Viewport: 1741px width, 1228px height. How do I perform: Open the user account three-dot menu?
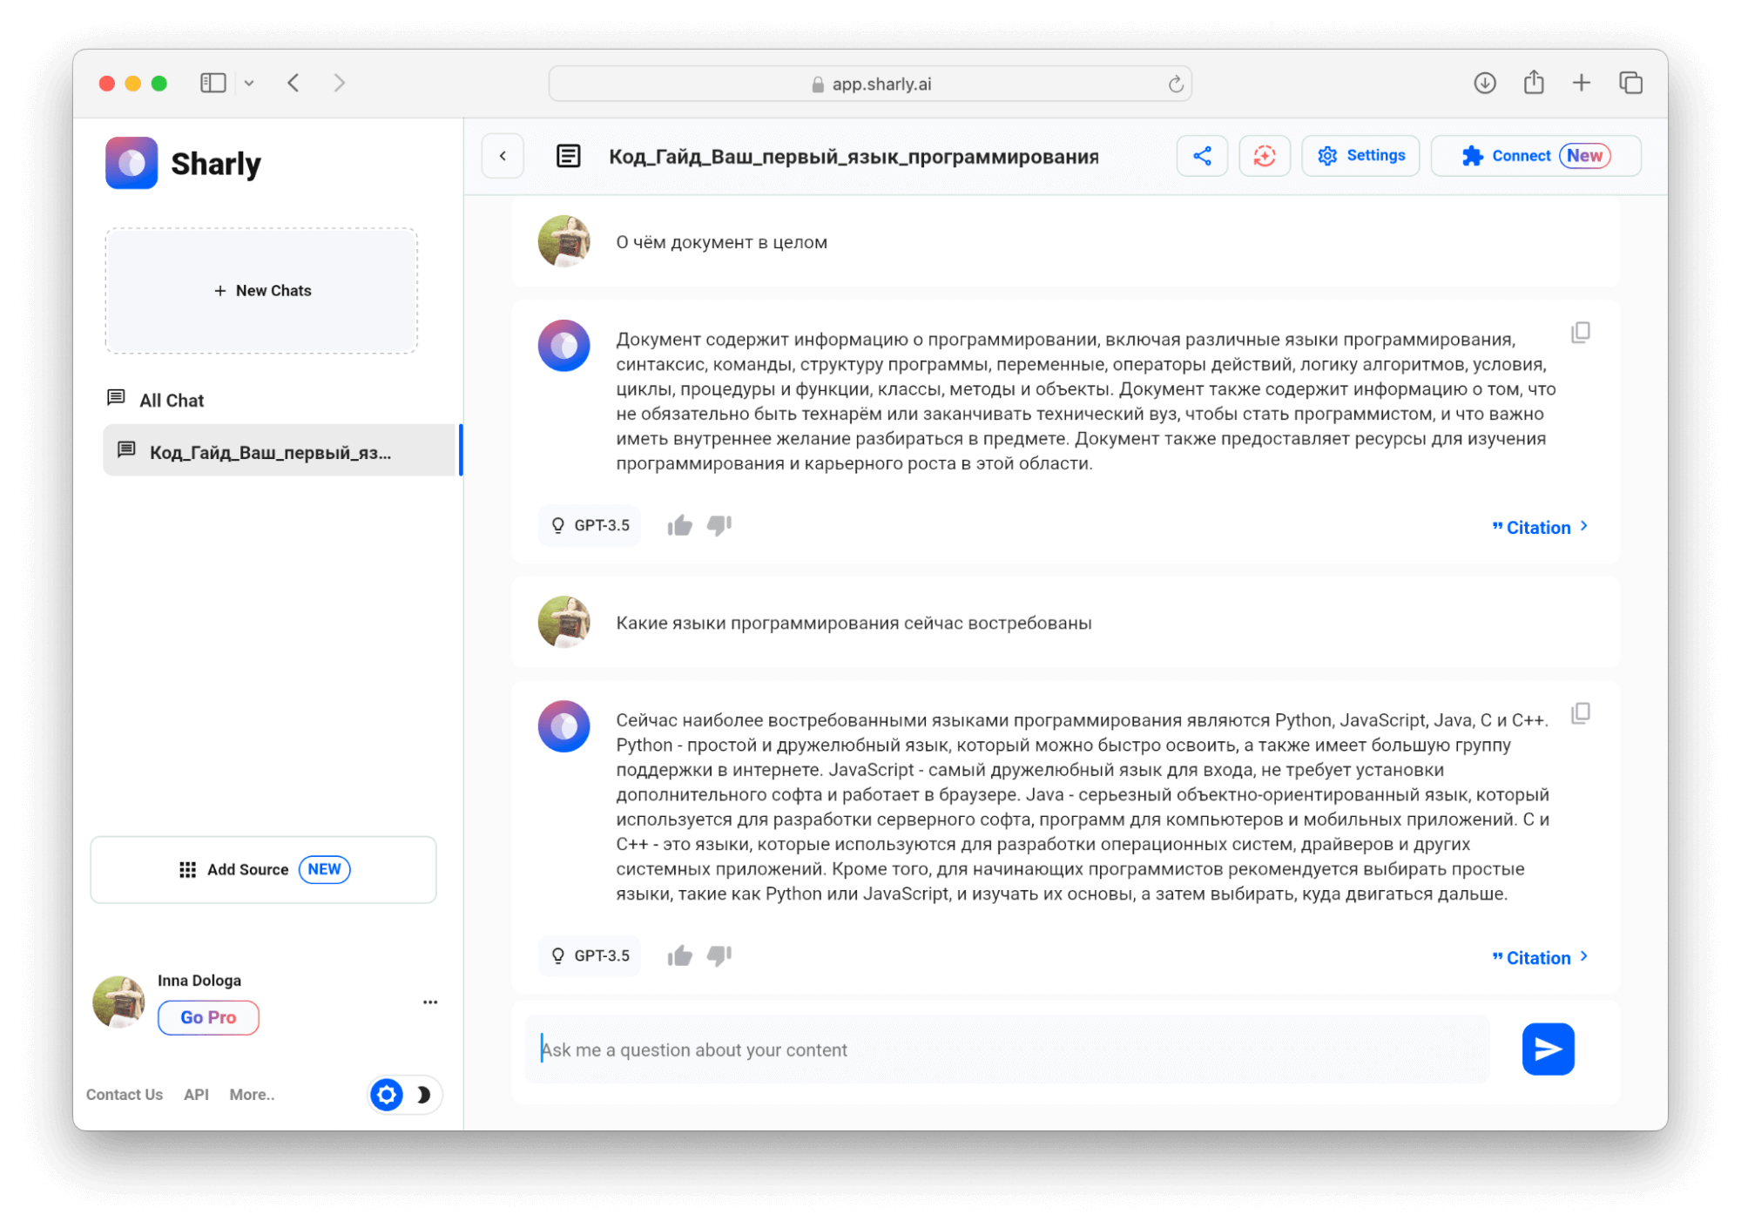(x=430, y=1002)
